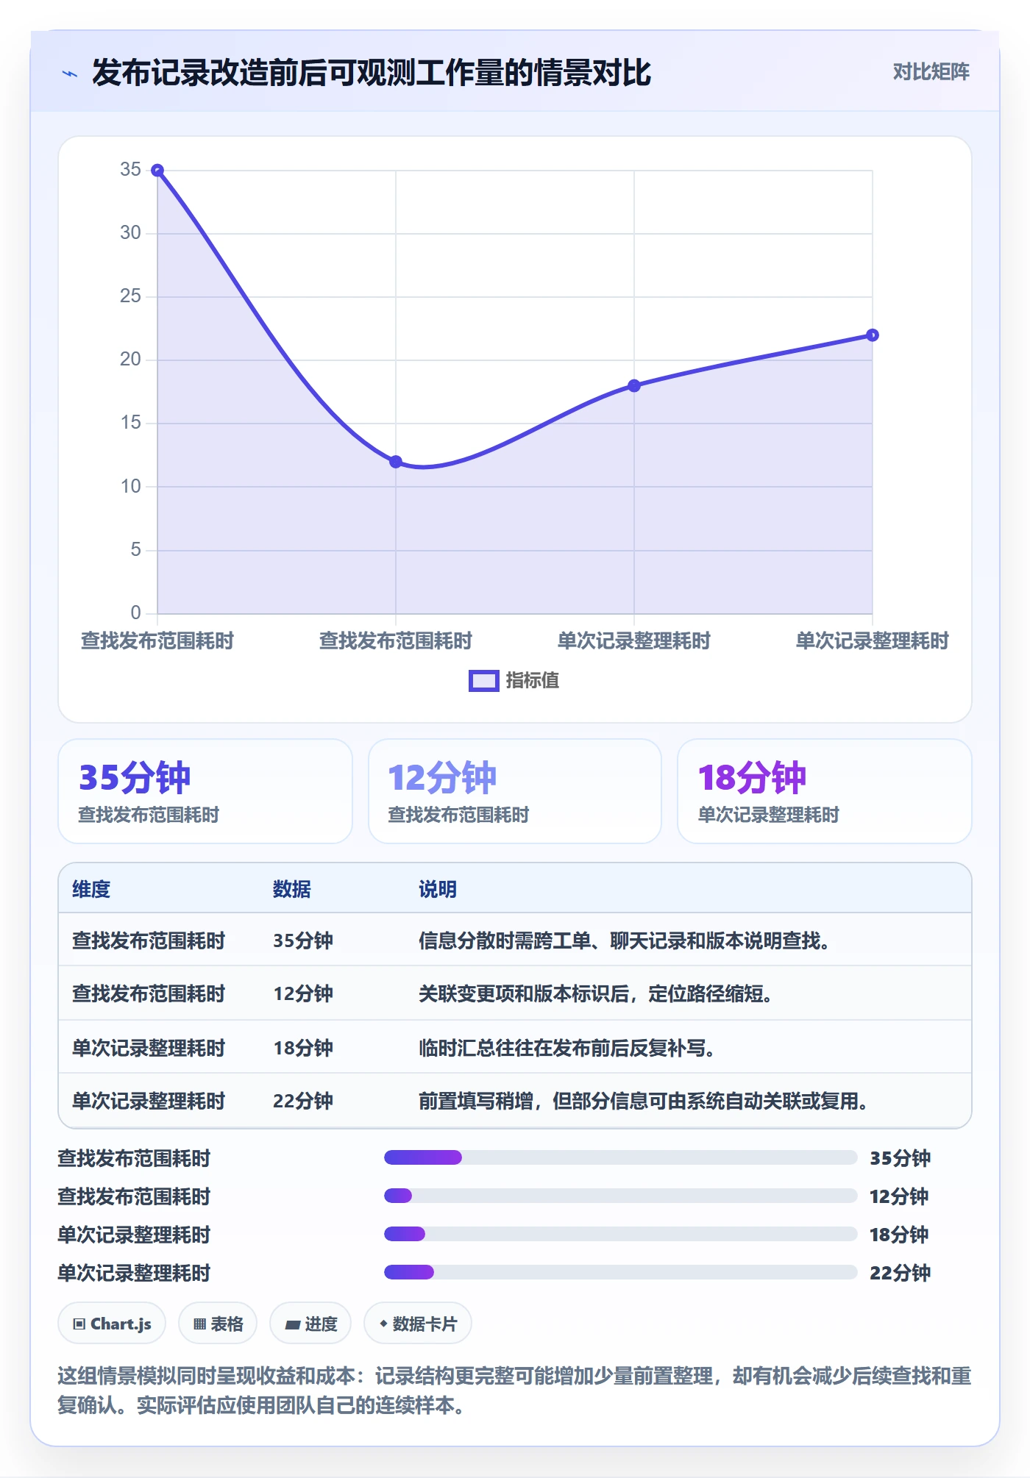
Task: Select the chart data point at value 22
Action: pos(873,335)
